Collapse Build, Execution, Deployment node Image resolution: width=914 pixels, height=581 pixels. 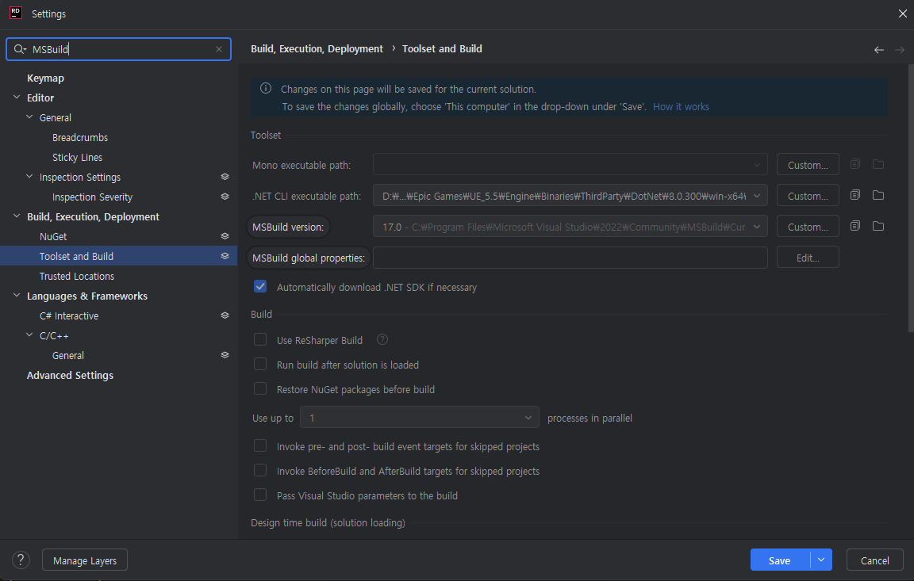click(x=17, y=216)
